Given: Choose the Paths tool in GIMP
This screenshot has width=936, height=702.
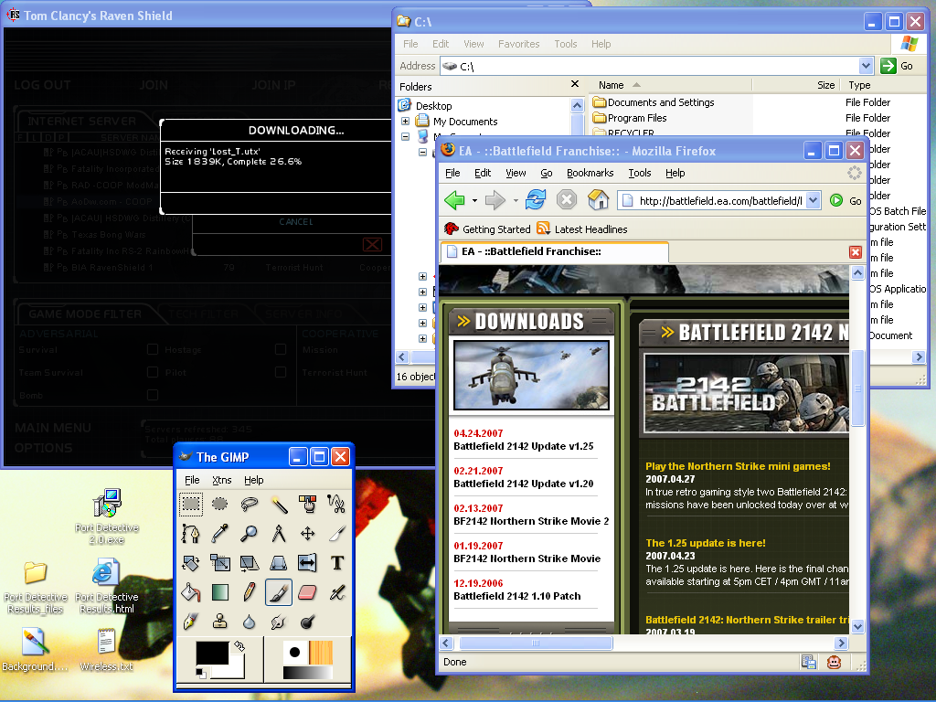Looking at the screenshot, I should pos(191,534).
